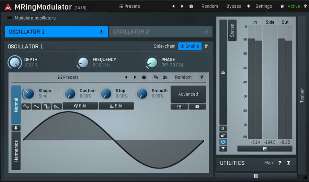The height and width of the screenshot is (182, 309).
Task: Click the meter histogram bars icon
Action: [x=223, y=72]
